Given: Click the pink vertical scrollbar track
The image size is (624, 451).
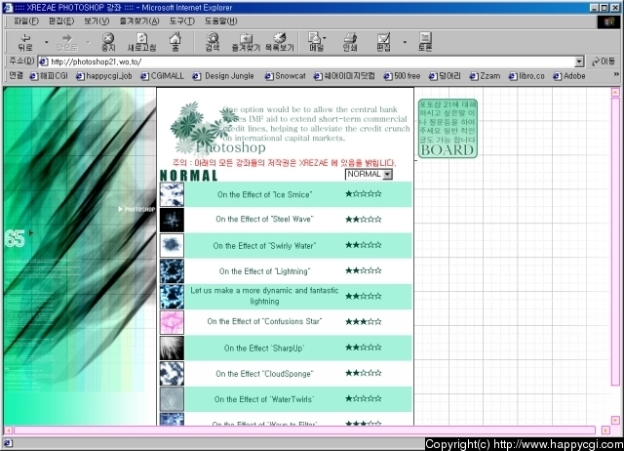Looking at the screenshot, I should [x=615, y=242].
